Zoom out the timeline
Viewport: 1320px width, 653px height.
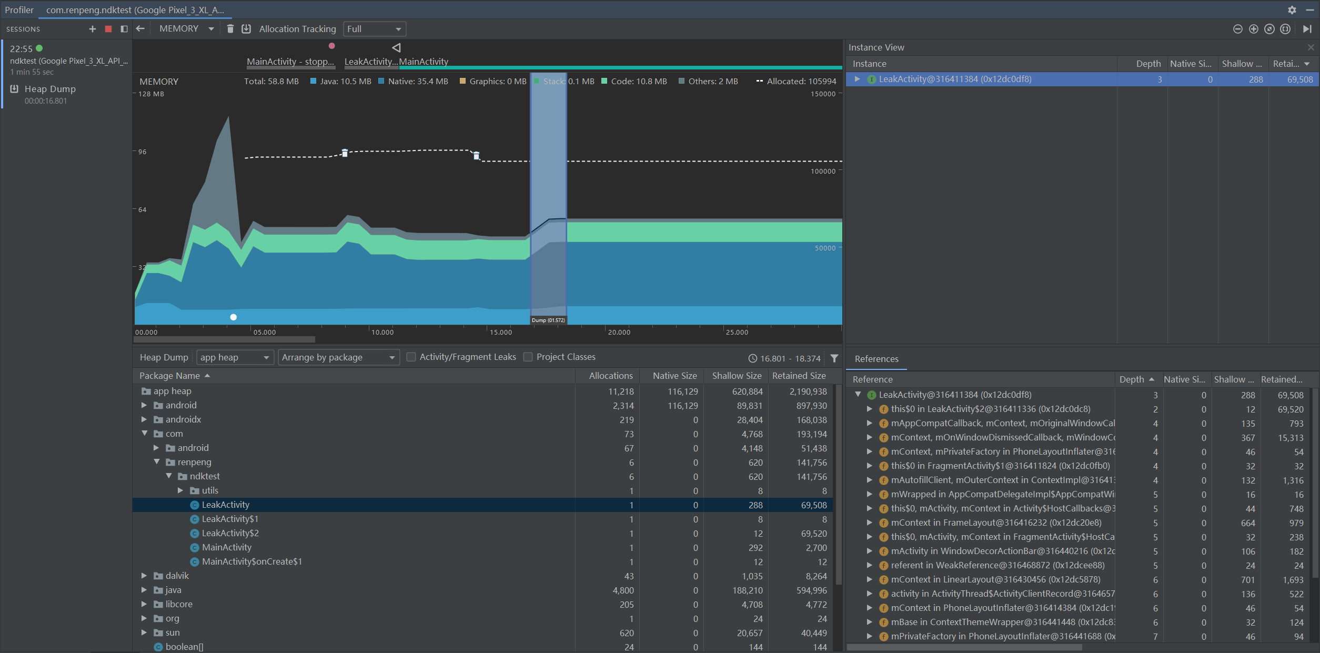pyautogui.click(x=1237, y=29)
